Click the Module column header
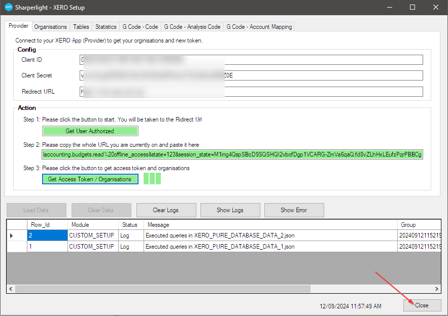This screenshot has height=316, width=448. (x=93, y=225)
